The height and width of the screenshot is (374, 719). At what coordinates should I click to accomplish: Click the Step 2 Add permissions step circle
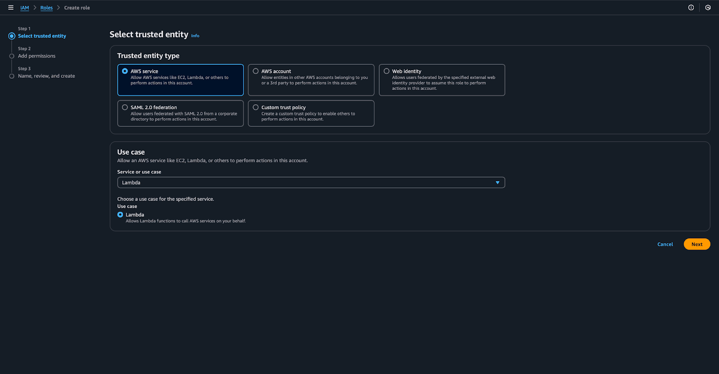(12, 56)
